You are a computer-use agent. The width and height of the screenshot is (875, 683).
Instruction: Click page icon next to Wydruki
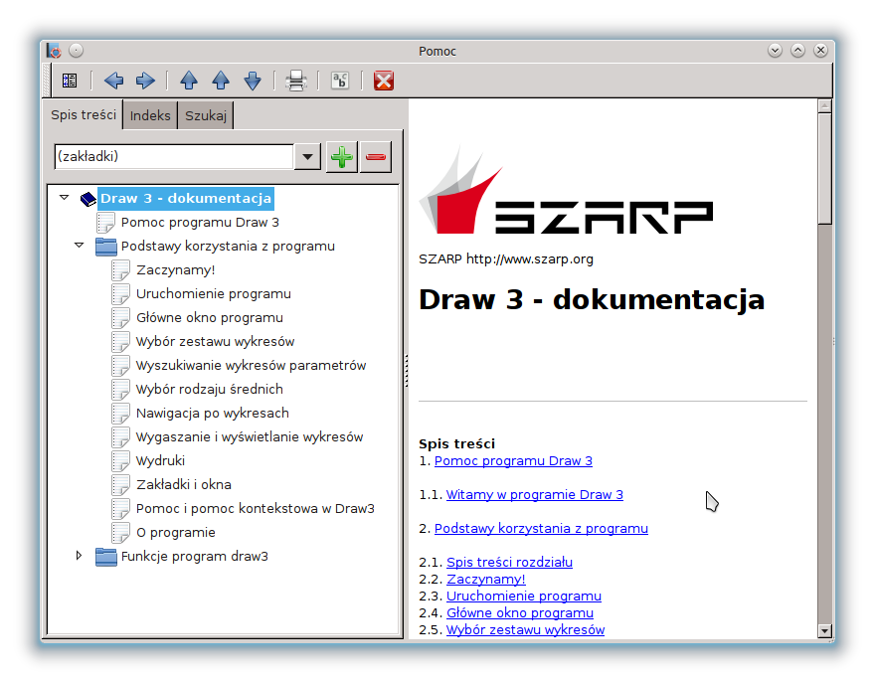click(120, 461)
